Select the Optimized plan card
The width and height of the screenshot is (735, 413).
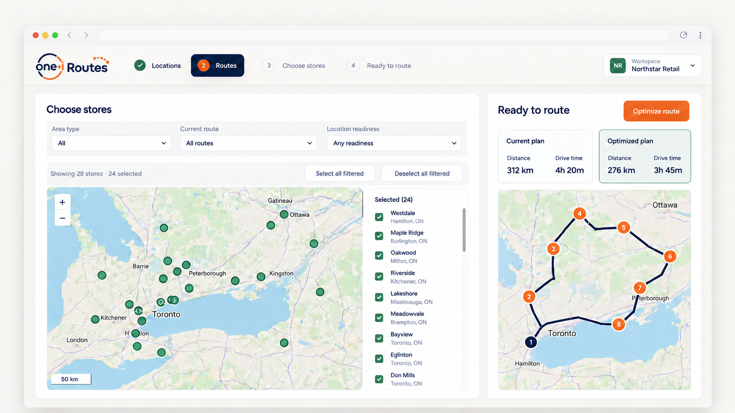pyautogui.click(x=645, y=156)
